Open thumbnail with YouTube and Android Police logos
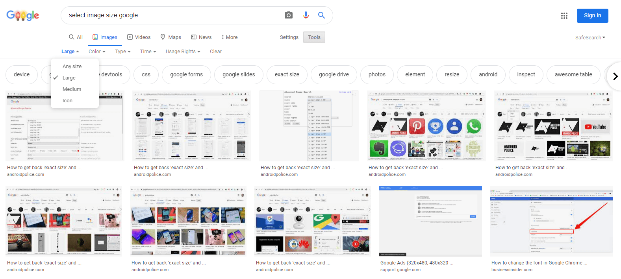 [553, 126]
